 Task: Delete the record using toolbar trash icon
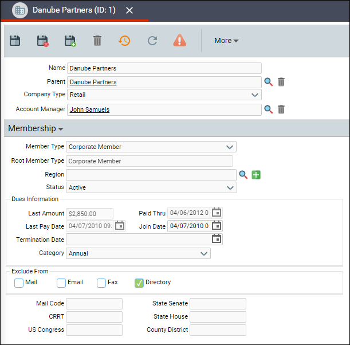(x=97, y=41)
